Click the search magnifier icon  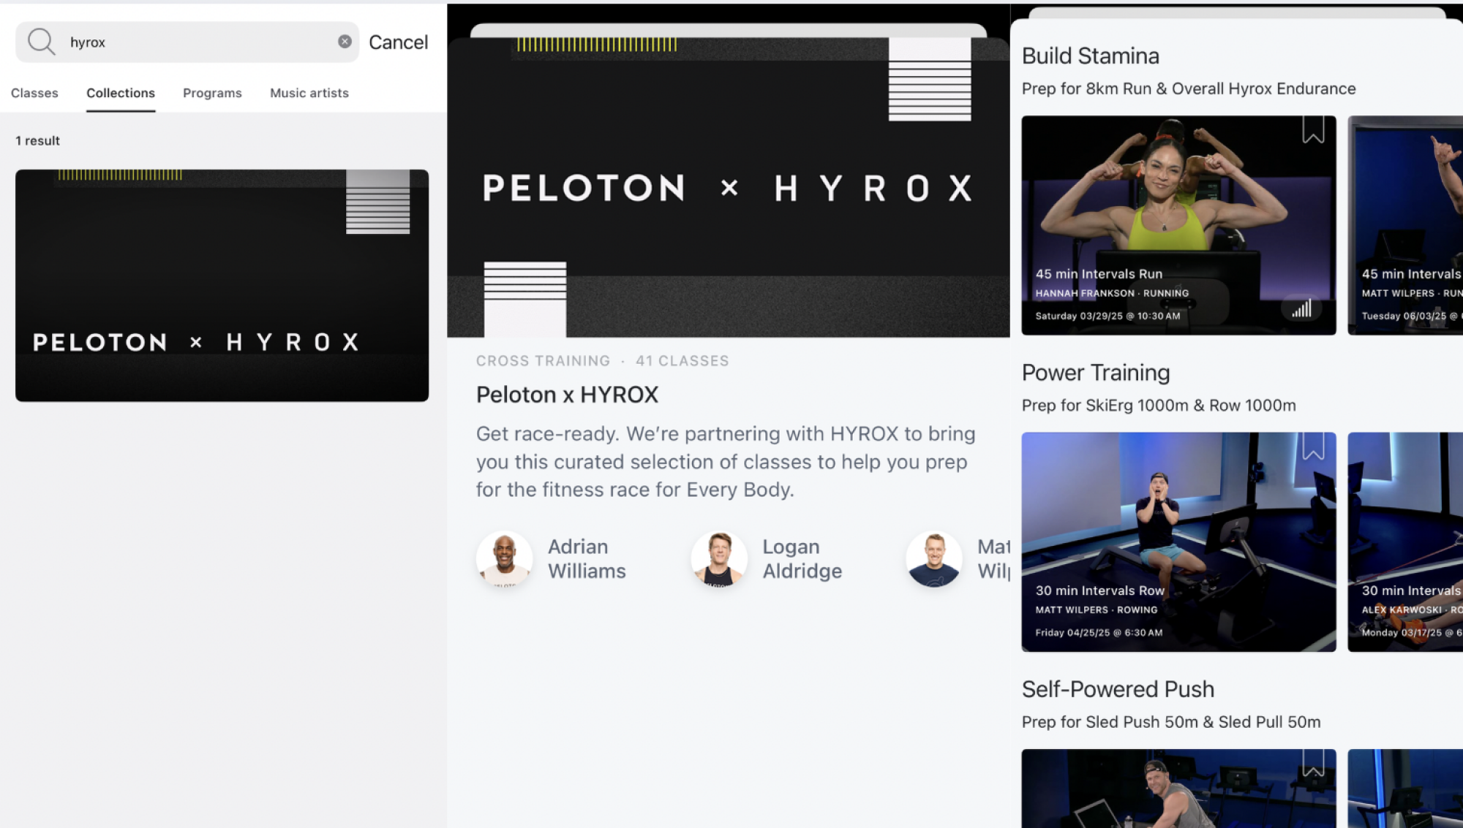tap(41, 42)
